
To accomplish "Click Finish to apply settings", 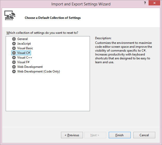I will [120, 135].
